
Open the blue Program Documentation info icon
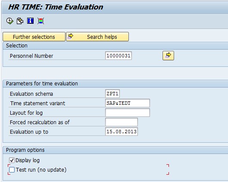(31, 21)
